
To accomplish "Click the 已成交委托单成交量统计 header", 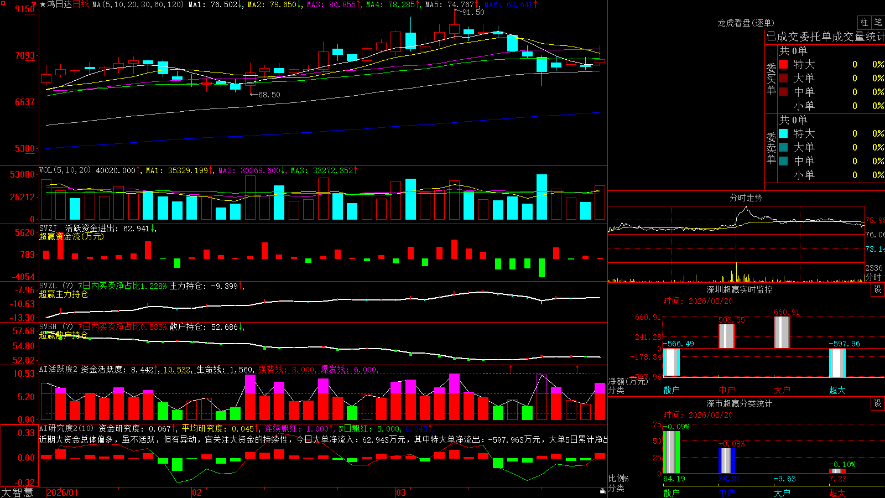I will pyautogui.click(x=825, y=37).
